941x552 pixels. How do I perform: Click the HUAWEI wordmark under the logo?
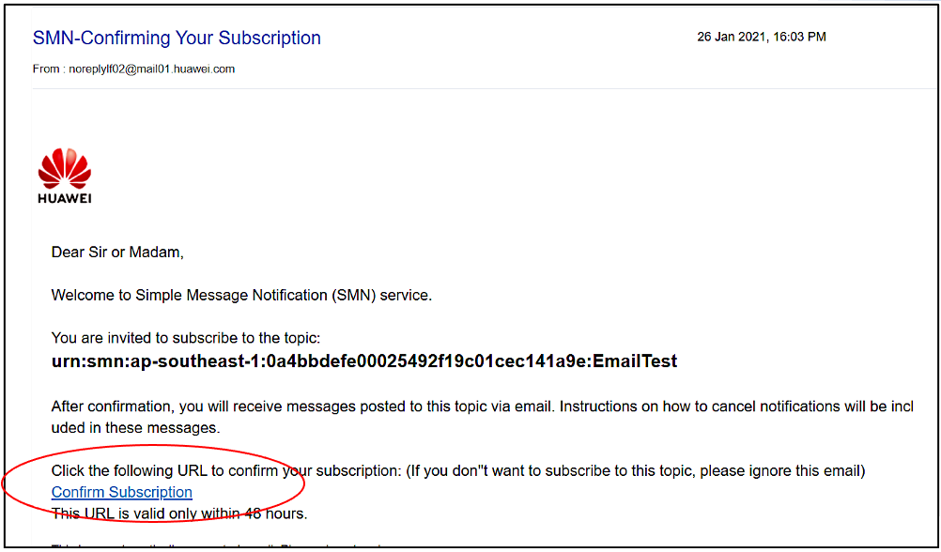pyautogui.click(x=65, y=199)
